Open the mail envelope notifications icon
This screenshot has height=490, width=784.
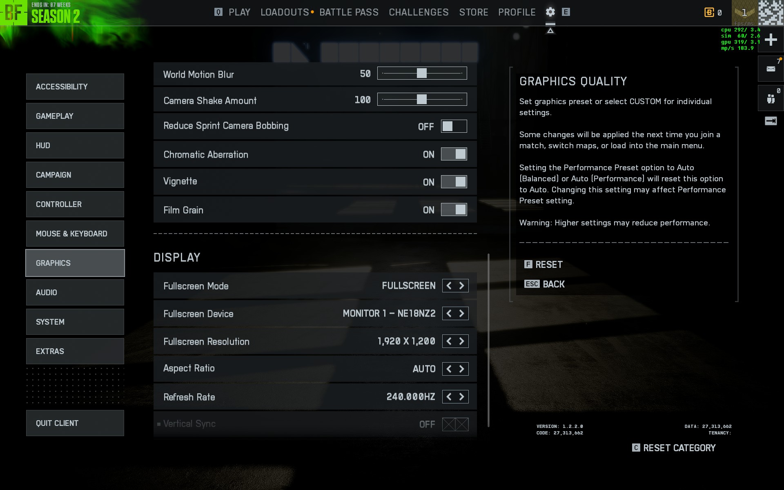[771, 69]
